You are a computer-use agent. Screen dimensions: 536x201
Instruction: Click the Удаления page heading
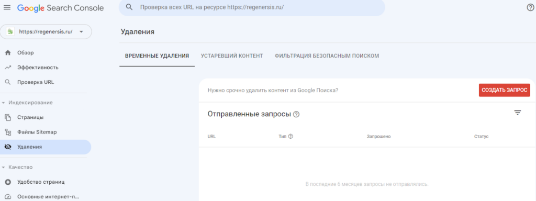click(x=138, y=32)
